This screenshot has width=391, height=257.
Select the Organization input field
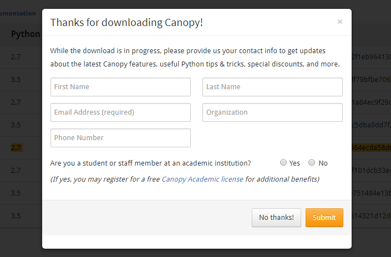tap(272, 112)
